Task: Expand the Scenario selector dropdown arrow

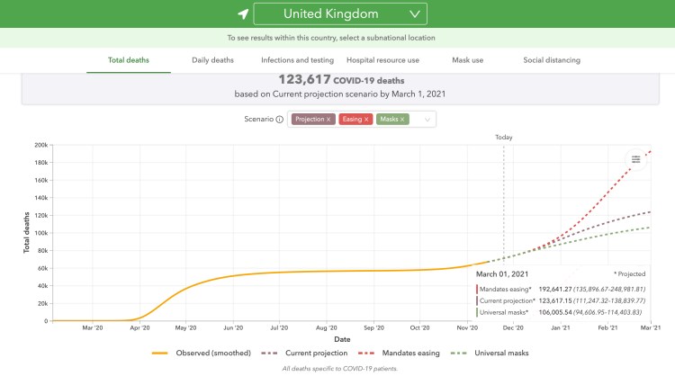Action: click(x=427, y=119)
